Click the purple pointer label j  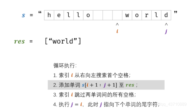[166, 32]
